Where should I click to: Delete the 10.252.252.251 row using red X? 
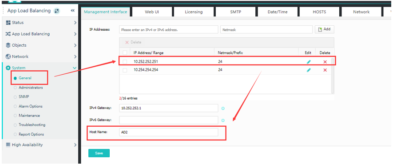tap(325, 62)
